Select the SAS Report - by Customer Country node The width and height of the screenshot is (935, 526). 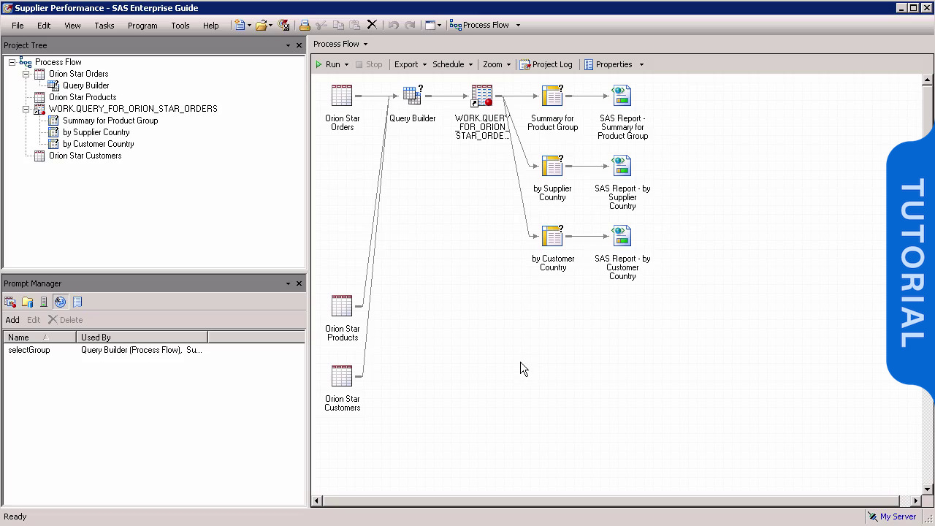[622, 253]
